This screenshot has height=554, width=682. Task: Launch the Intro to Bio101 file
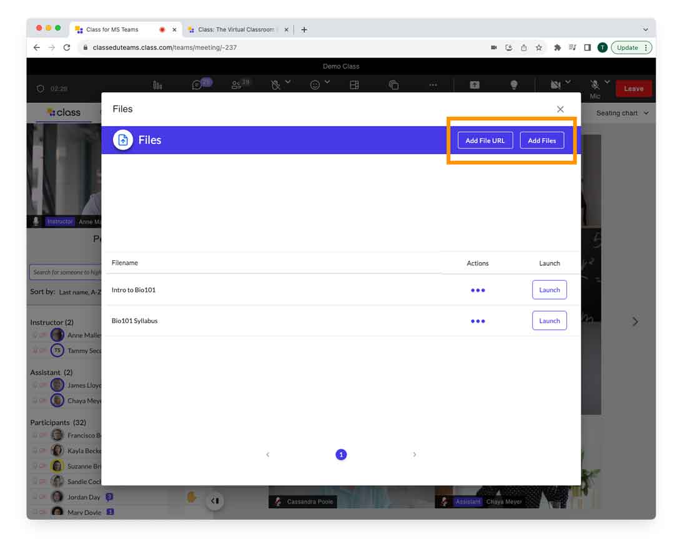pyautogui.click(x=549, y=290)
